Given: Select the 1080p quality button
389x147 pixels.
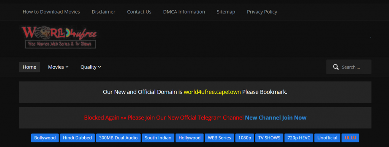Looking at the screenshot, I should pyautogui.click(x=245, y=138).
